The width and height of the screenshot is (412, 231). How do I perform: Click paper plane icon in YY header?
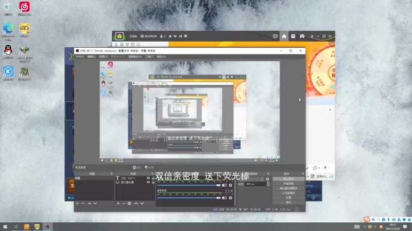coord(175,36)
